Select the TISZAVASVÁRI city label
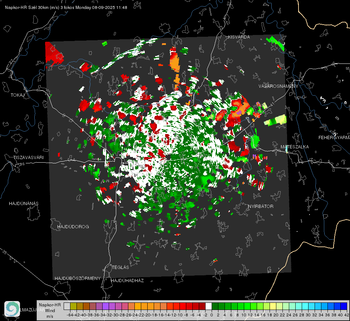The image size is (350, 321). click(x=29, y=158)
